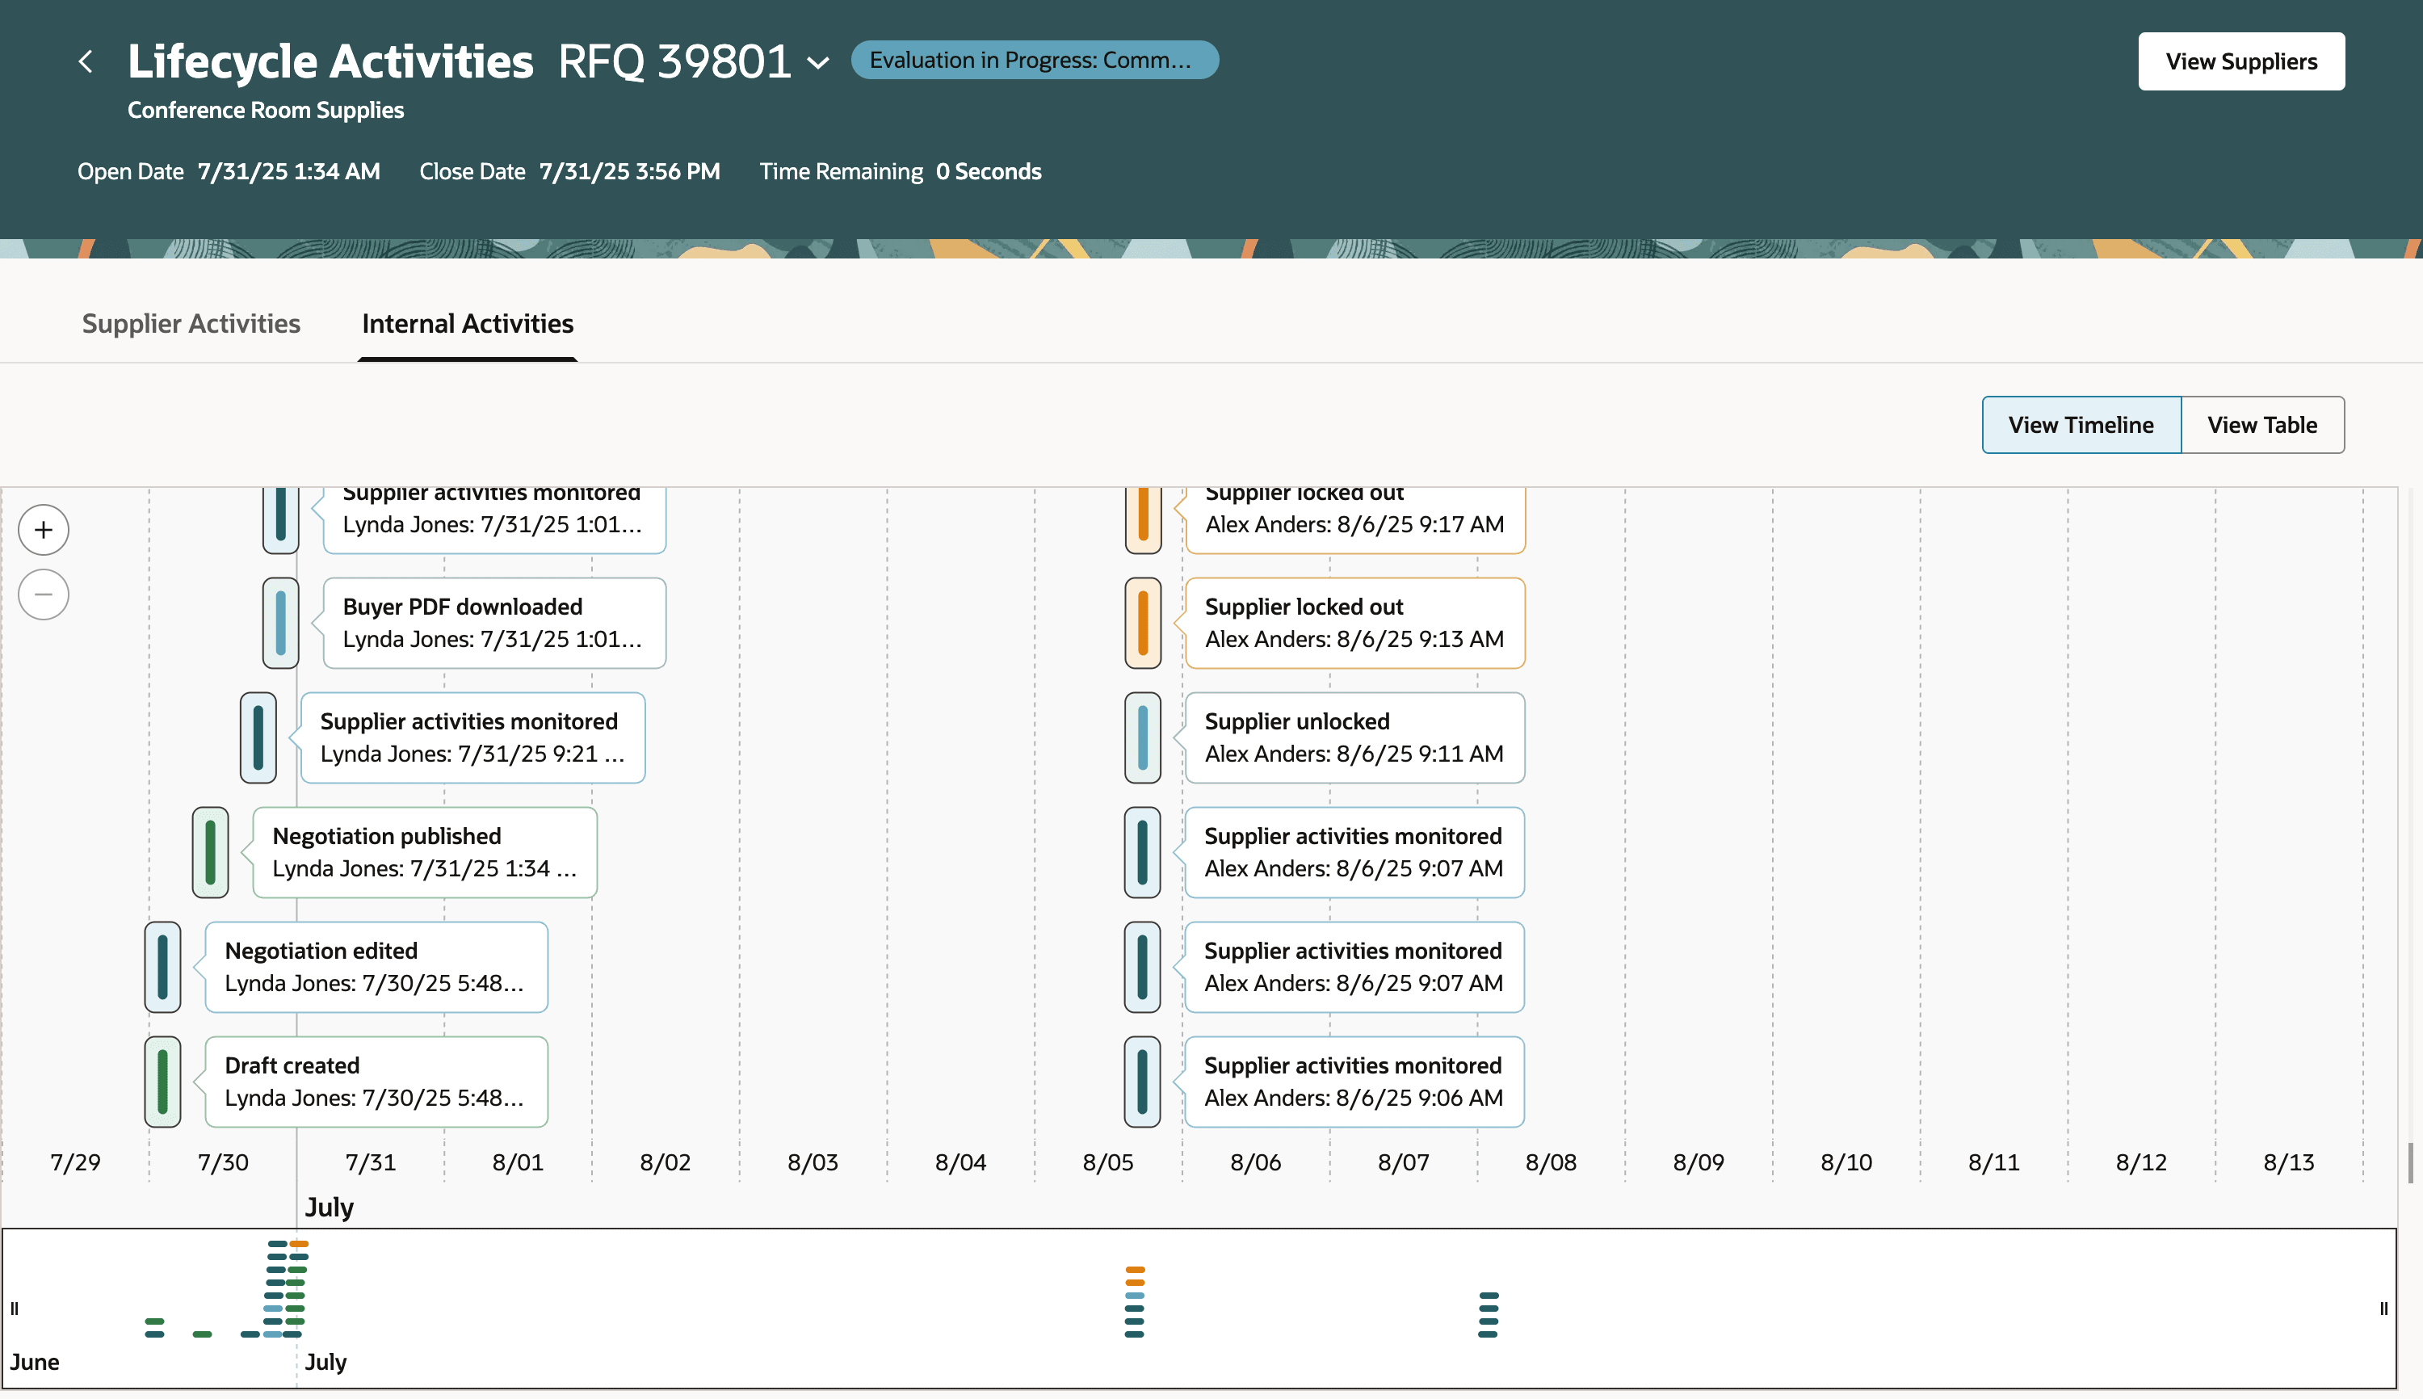Click the back arrow beside Lifecycle Activities
Viewport: 2423px width, 1399px height.
(86, 61)
